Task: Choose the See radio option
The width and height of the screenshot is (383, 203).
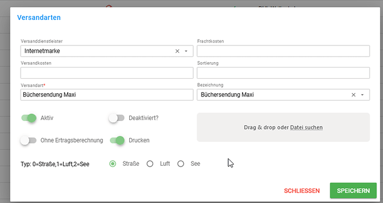Action: 181,164
